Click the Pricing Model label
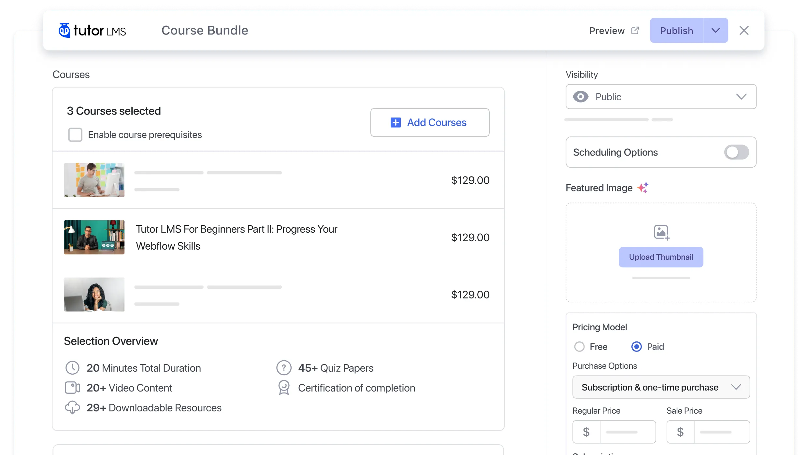 point(599,327)
